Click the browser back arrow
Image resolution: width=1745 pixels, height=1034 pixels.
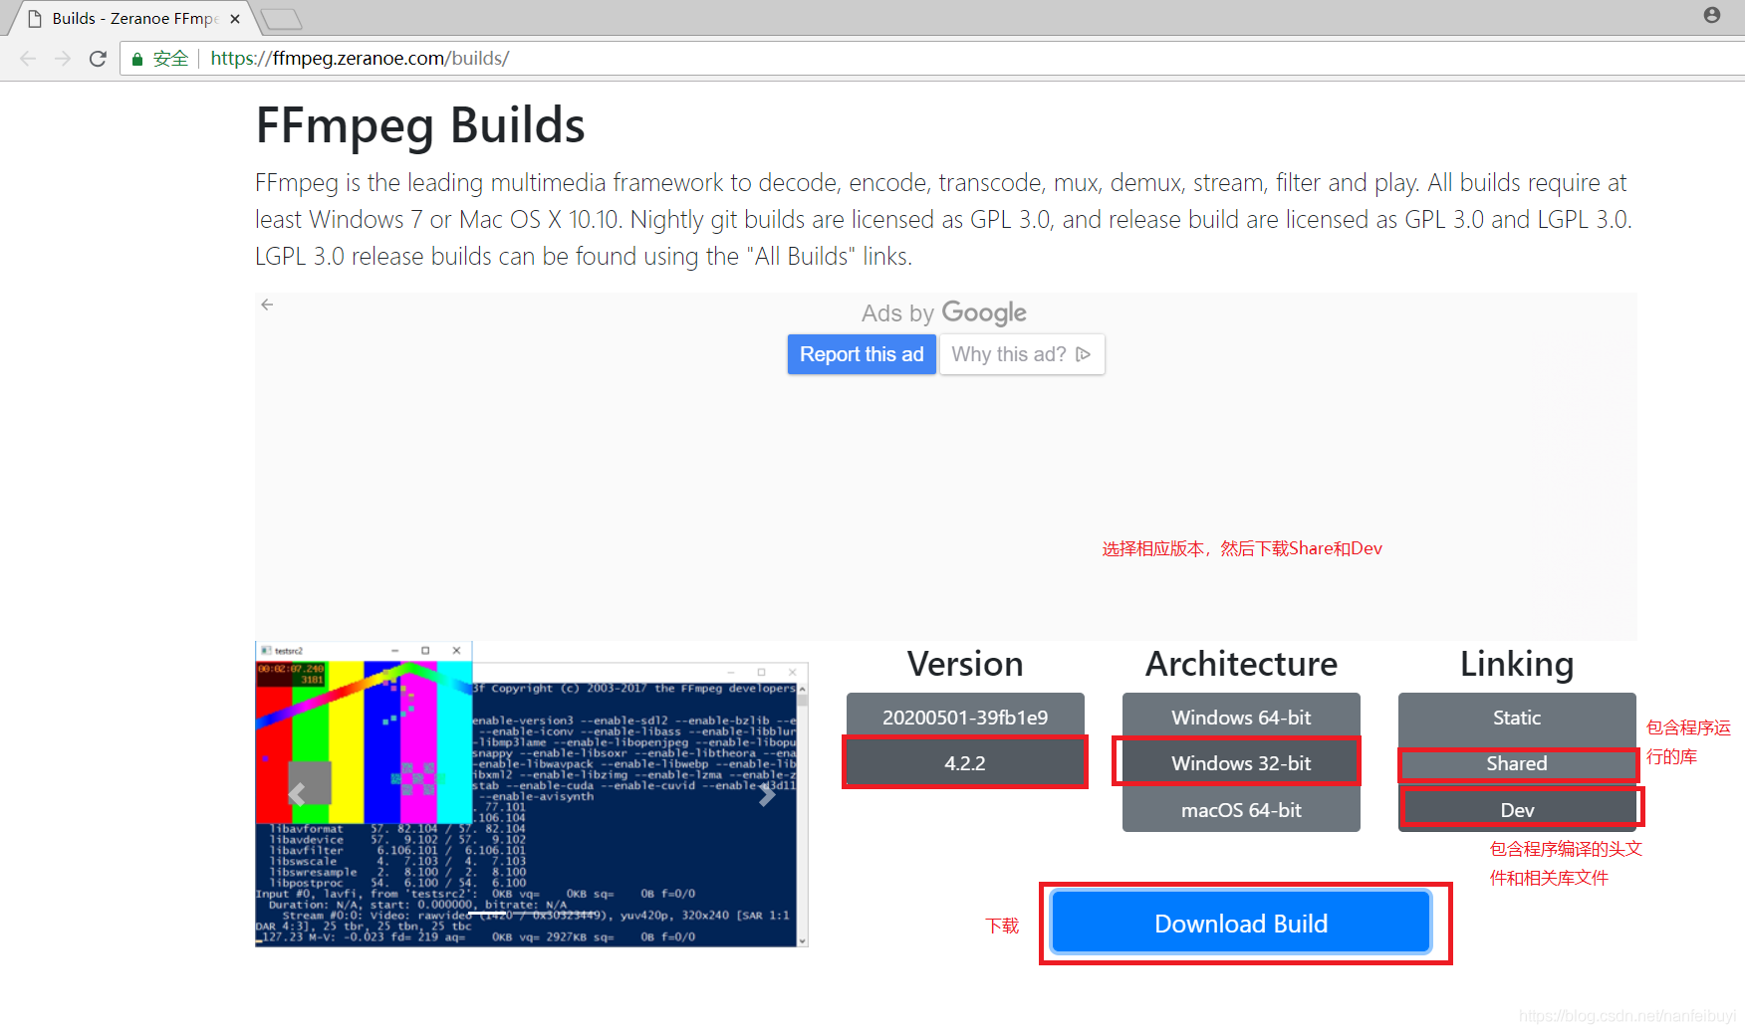(x=28, y=59)
